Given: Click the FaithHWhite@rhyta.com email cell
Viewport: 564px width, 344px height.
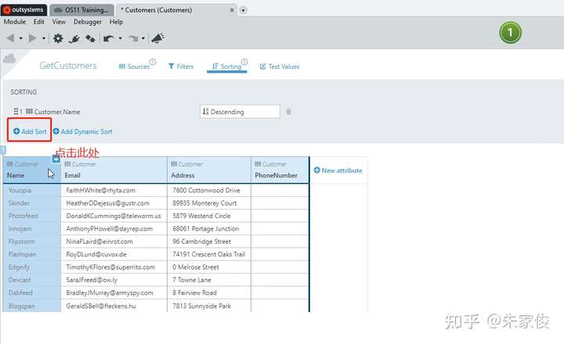Looking at the screenshot, I should pos(114,190).
